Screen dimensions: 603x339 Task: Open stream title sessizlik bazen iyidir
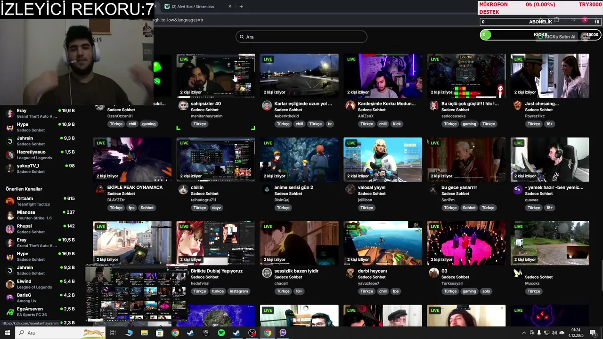[x=296, y=271]
